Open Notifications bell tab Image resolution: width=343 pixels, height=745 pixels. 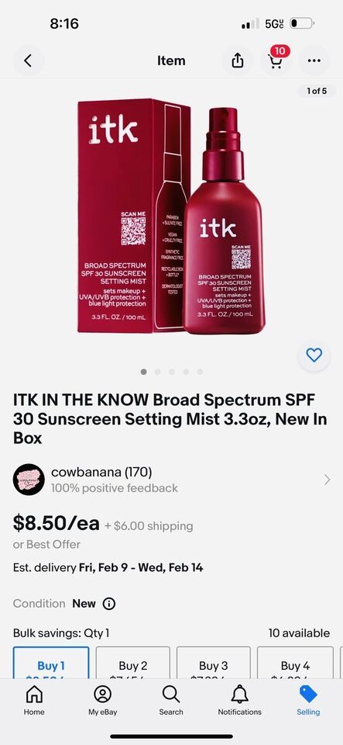(x=240, y=701)
